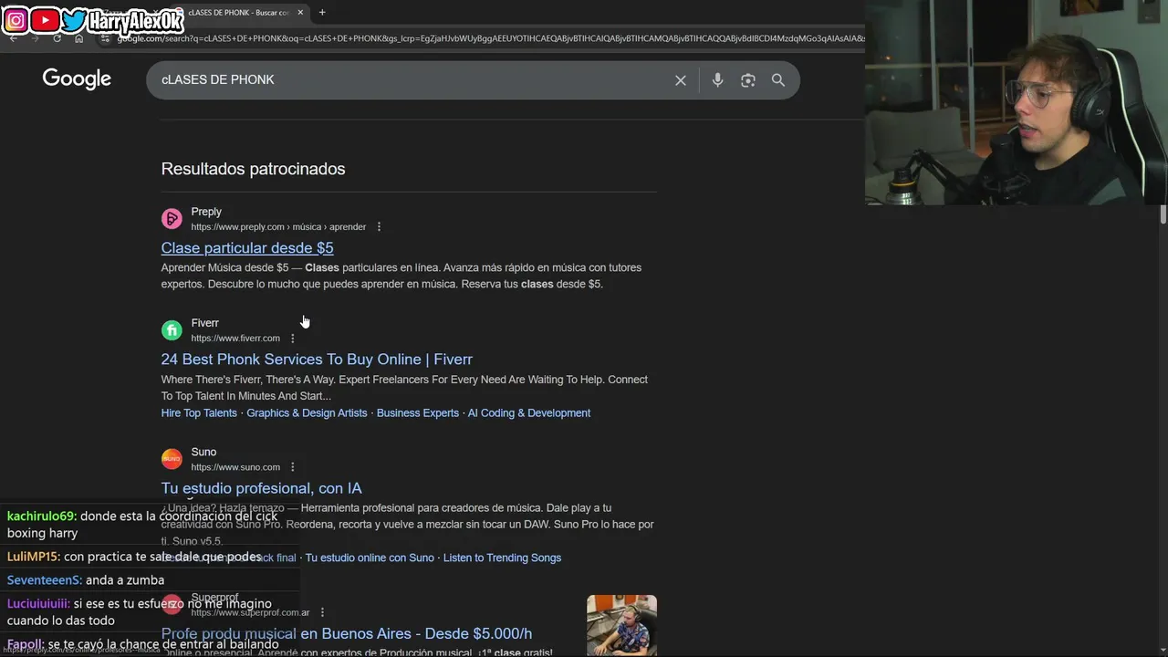
Task: View site information icon in address bar
Action: click(106, 38)
